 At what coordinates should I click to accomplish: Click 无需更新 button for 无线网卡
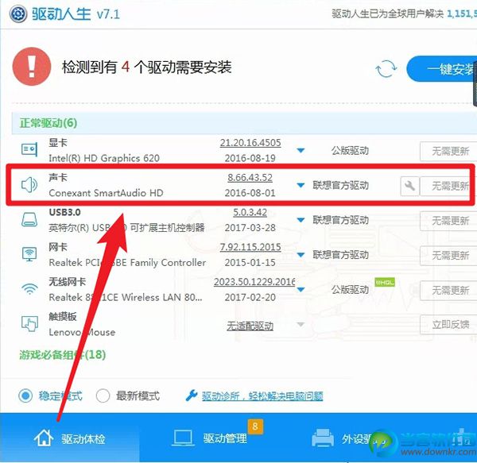pos(448,290)
